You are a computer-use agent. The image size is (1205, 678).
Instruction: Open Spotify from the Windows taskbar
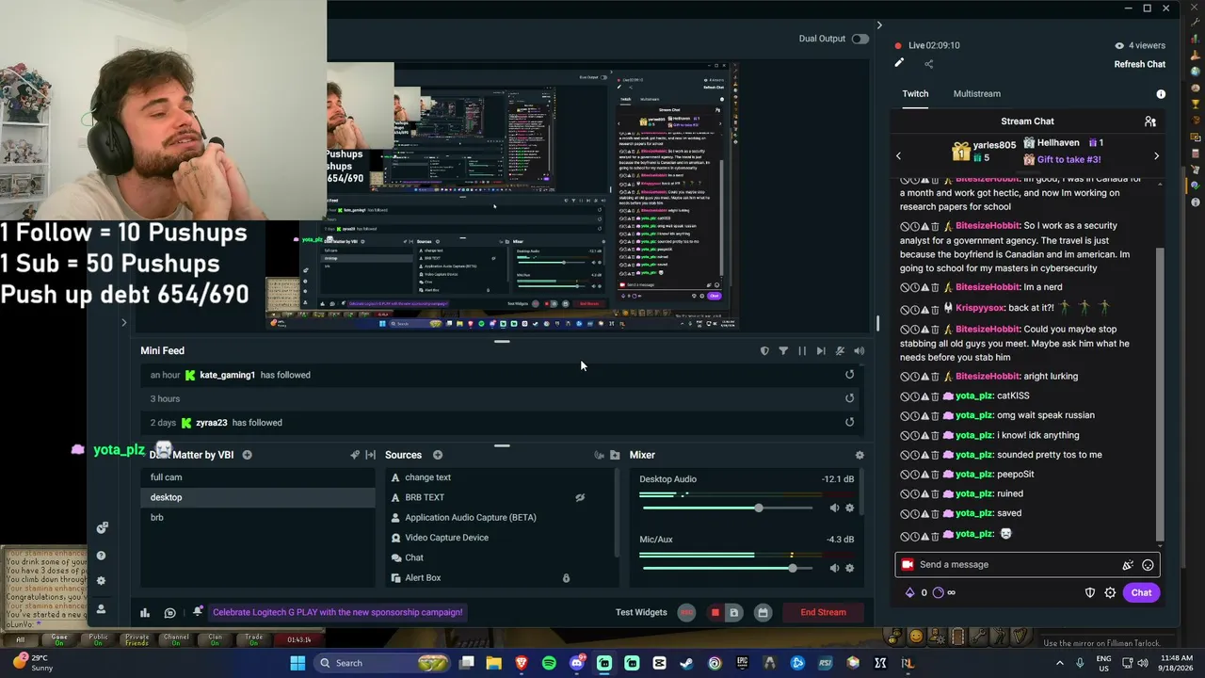pos(549,663)
